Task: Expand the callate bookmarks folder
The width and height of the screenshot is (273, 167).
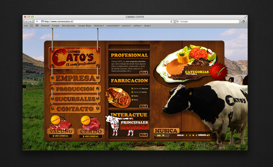Action: 137,26
